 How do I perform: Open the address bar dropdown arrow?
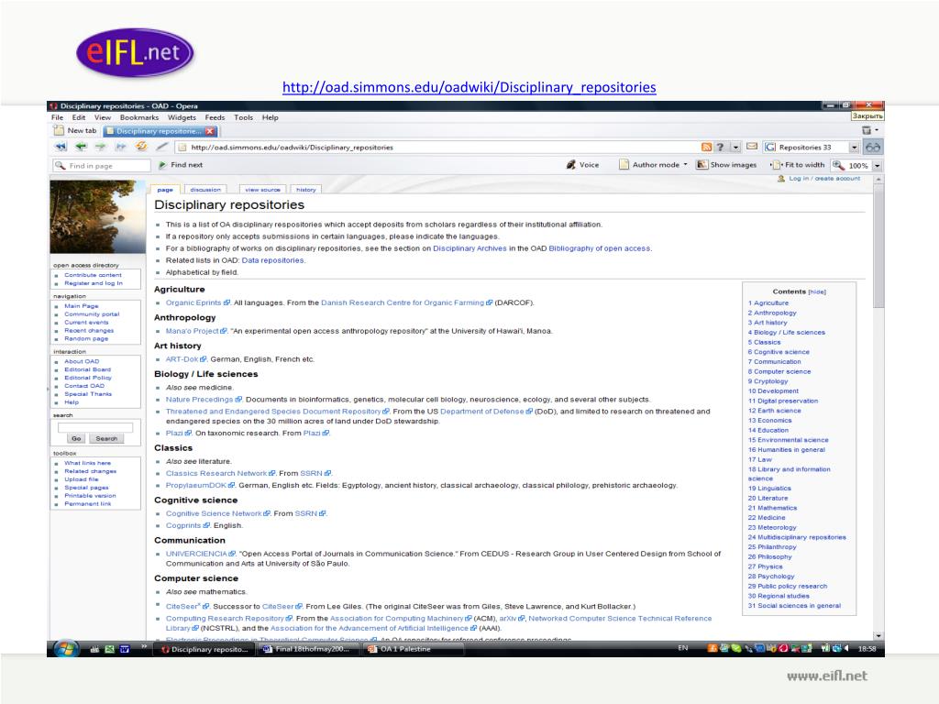coord(736,148)
